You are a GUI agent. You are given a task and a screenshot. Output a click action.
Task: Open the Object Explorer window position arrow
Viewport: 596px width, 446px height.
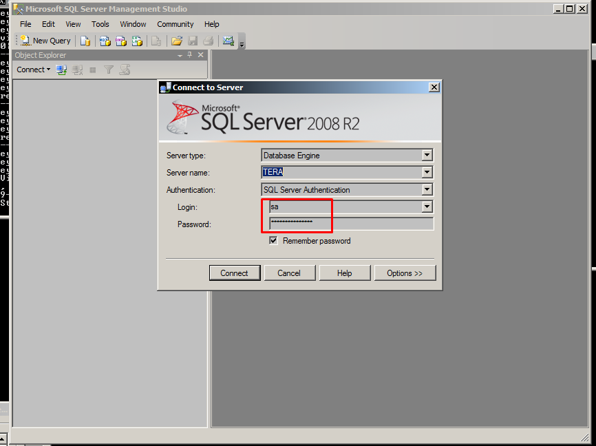click(x=180, y=56)
